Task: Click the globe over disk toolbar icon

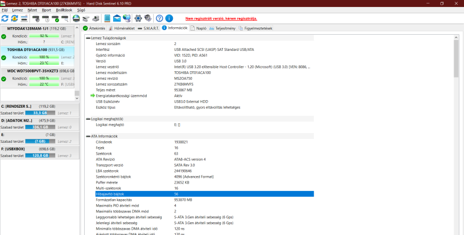Action: click(x=77, y=19)
